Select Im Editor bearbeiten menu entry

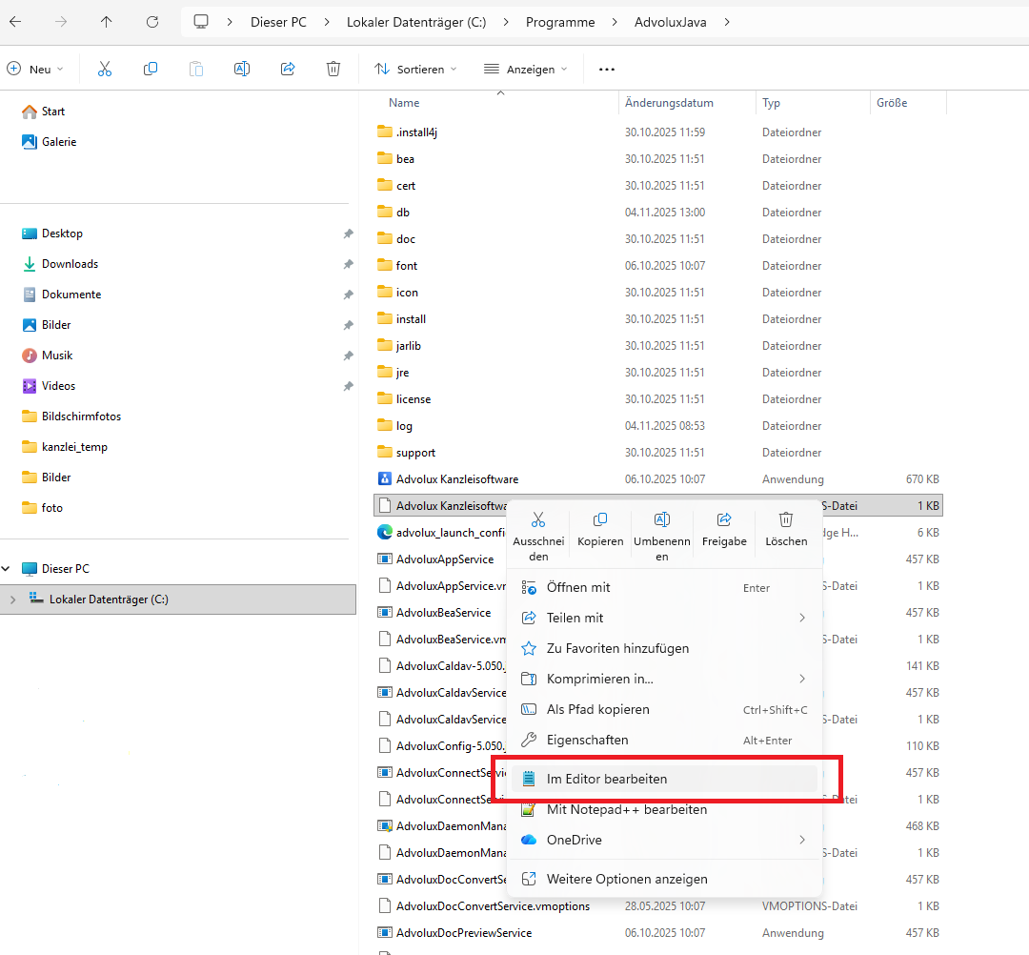pos(607,779)
